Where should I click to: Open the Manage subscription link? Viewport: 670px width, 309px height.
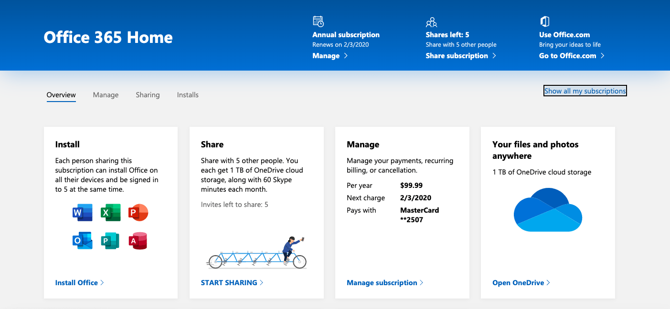tap(385, 283)
